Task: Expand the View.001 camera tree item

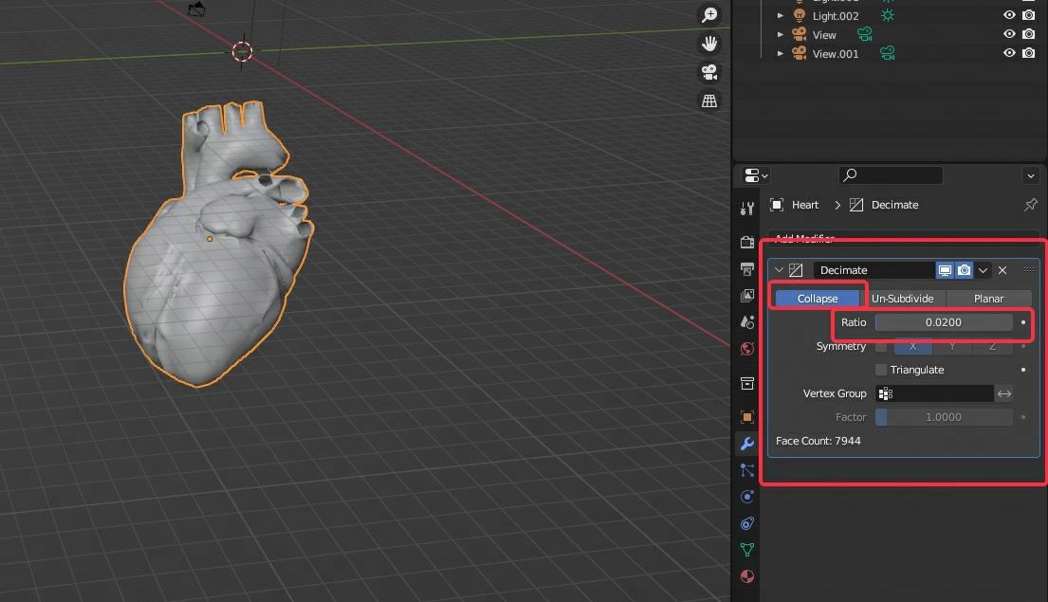Action: click(x=781, y=54)
